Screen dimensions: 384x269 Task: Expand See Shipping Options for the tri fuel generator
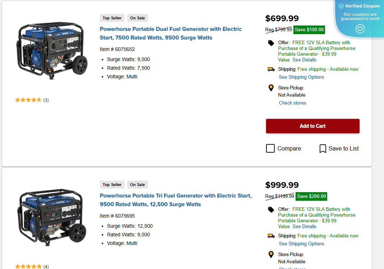point(301,244)
